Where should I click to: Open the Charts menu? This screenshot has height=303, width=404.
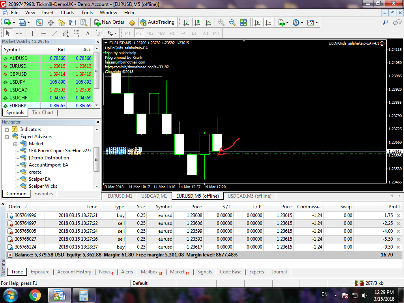[67, 13]
